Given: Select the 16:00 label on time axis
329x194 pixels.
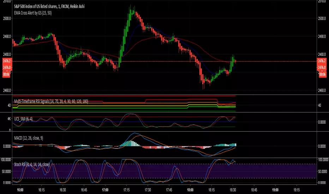Looking at the screenshot, I should pos(20,189).
